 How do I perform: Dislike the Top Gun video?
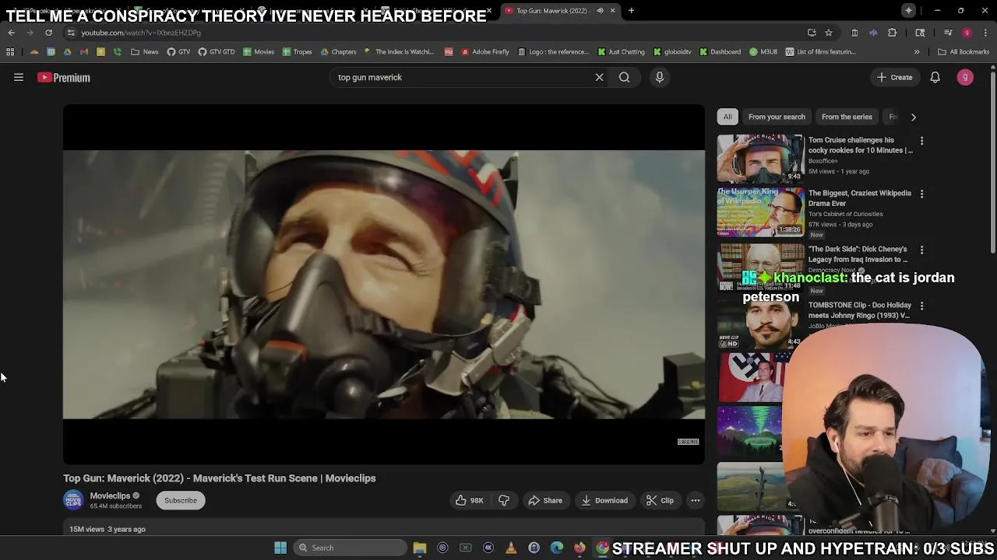coord(504,500)
